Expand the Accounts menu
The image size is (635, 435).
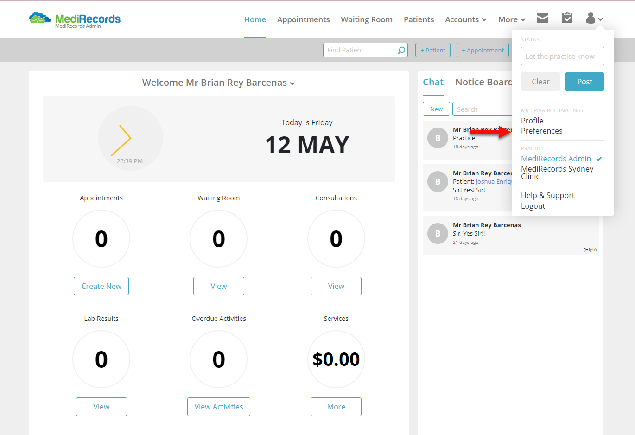466,19
